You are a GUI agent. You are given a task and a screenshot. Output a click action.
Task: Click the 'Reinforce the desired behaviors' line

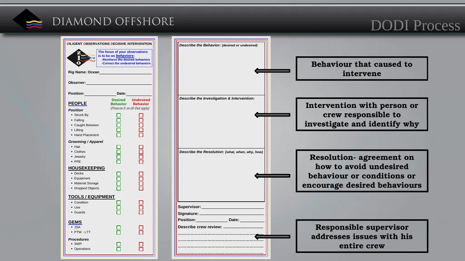pos(126,59)
